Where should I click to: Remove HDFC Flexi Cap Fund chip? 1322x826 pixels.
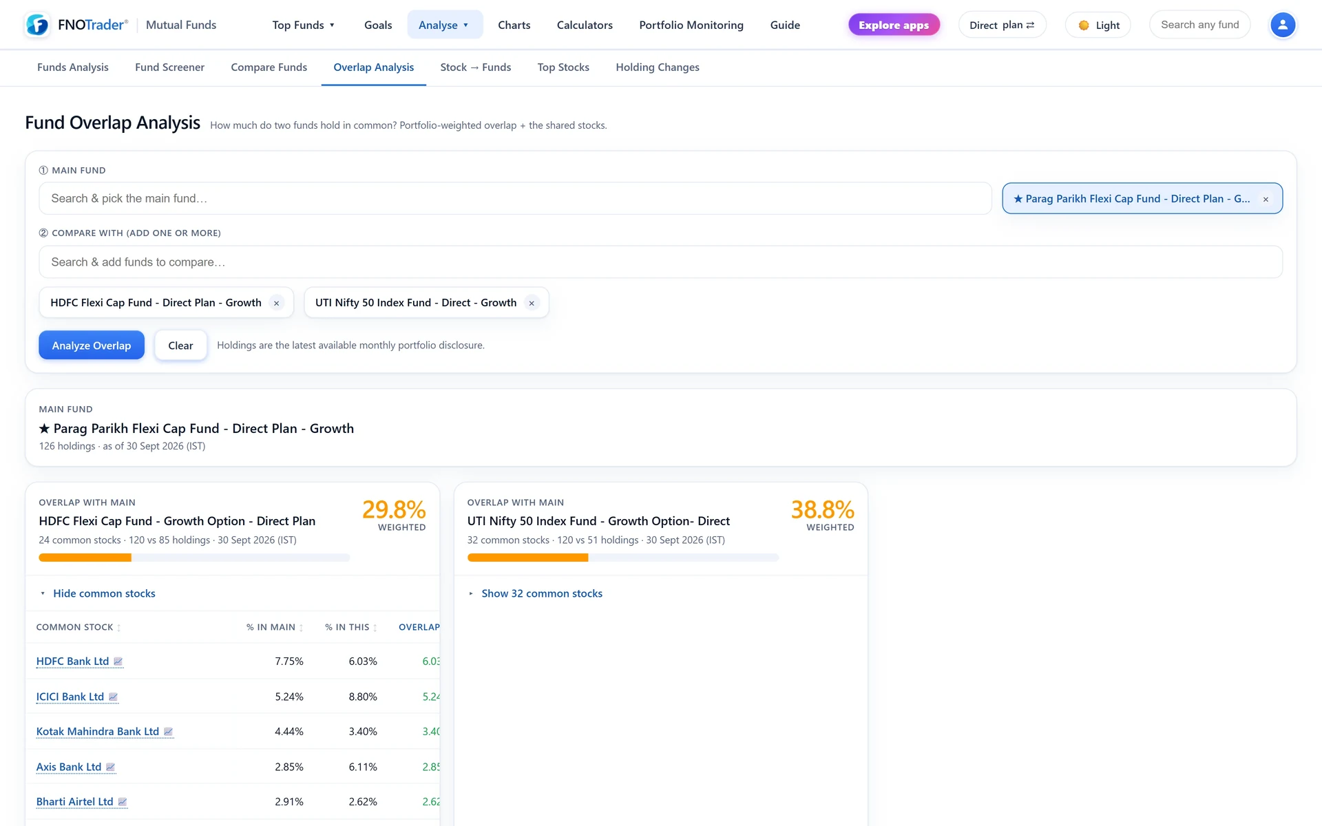click(x=276, y=303)
